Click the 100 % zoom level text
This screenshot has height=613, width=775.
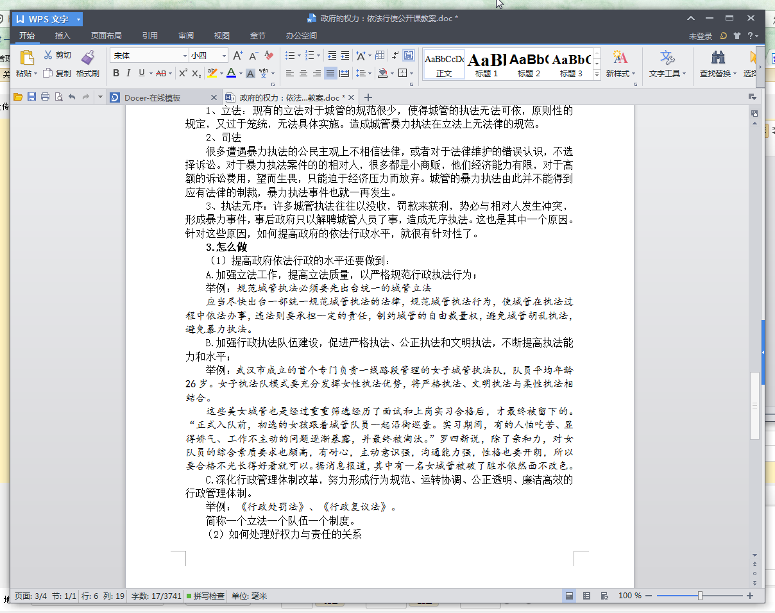tap(630, 596)
